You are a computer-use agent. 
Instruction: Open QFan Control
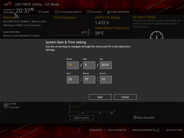[82, 118]
